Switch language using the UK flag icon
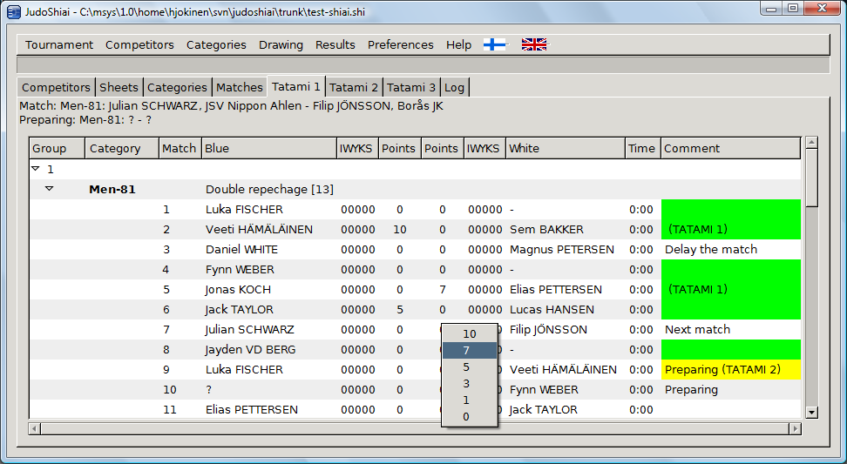 click(533, 44)
